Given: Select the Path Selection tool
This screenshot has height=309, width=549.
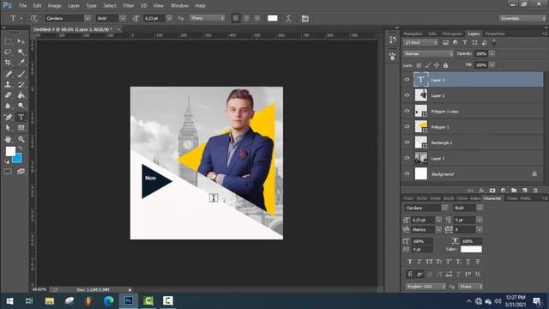Looking at the screenshot, I should click(x=8, y=128).
